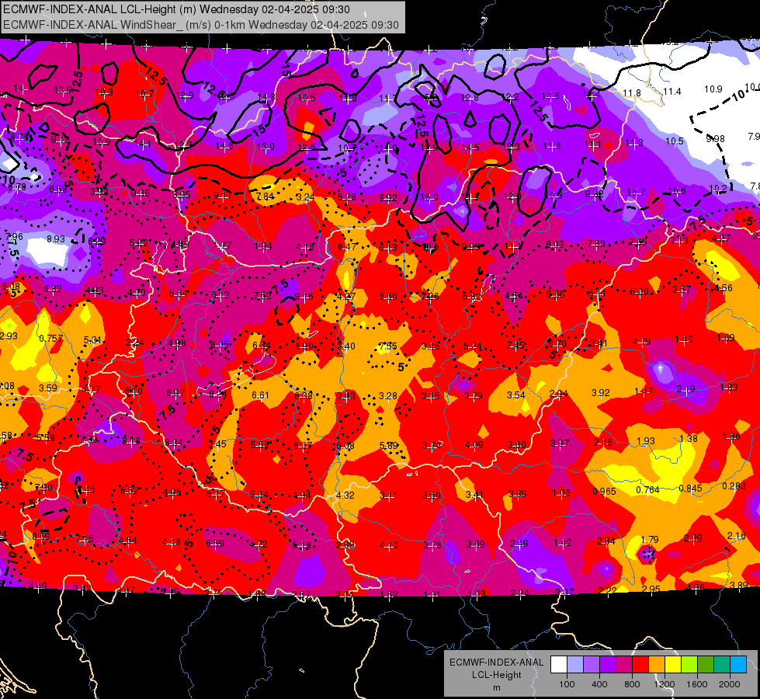Click the legend tick label 2000
The width and height of the screenshot is (760, 699).
click(730, 684)
